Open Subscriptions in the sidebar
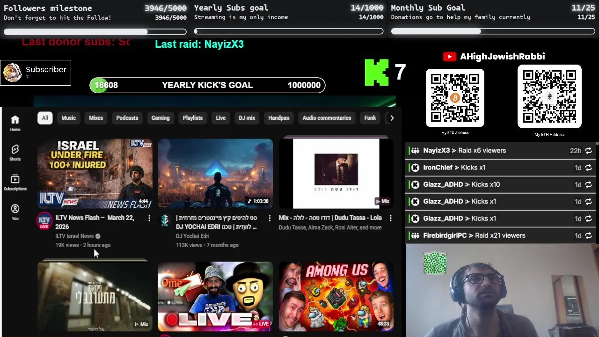 coord(15,182)
